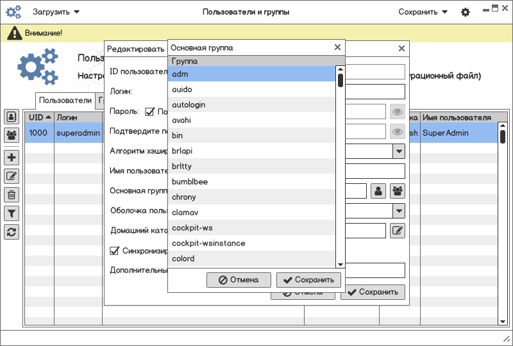This screenshot has height=346, width=513.
Task: Click the home directory input field
Action: [x=366, y=231]
